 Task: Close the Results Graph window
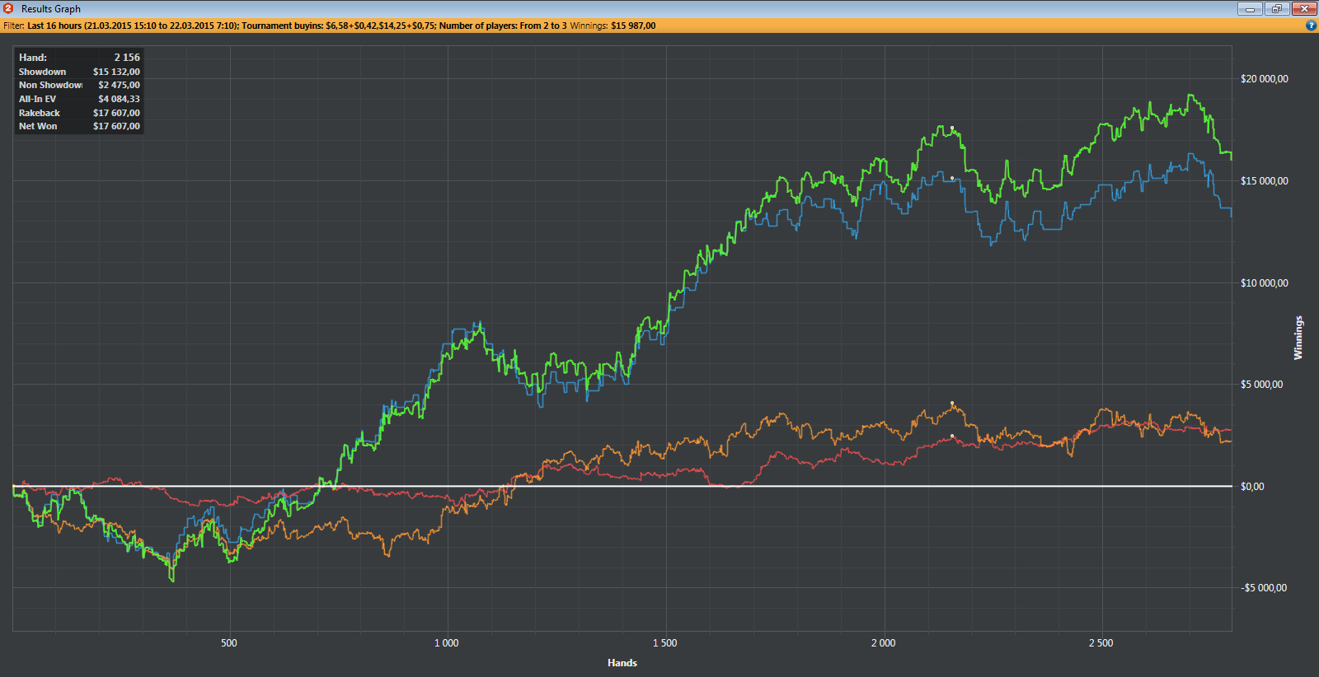1304,8
